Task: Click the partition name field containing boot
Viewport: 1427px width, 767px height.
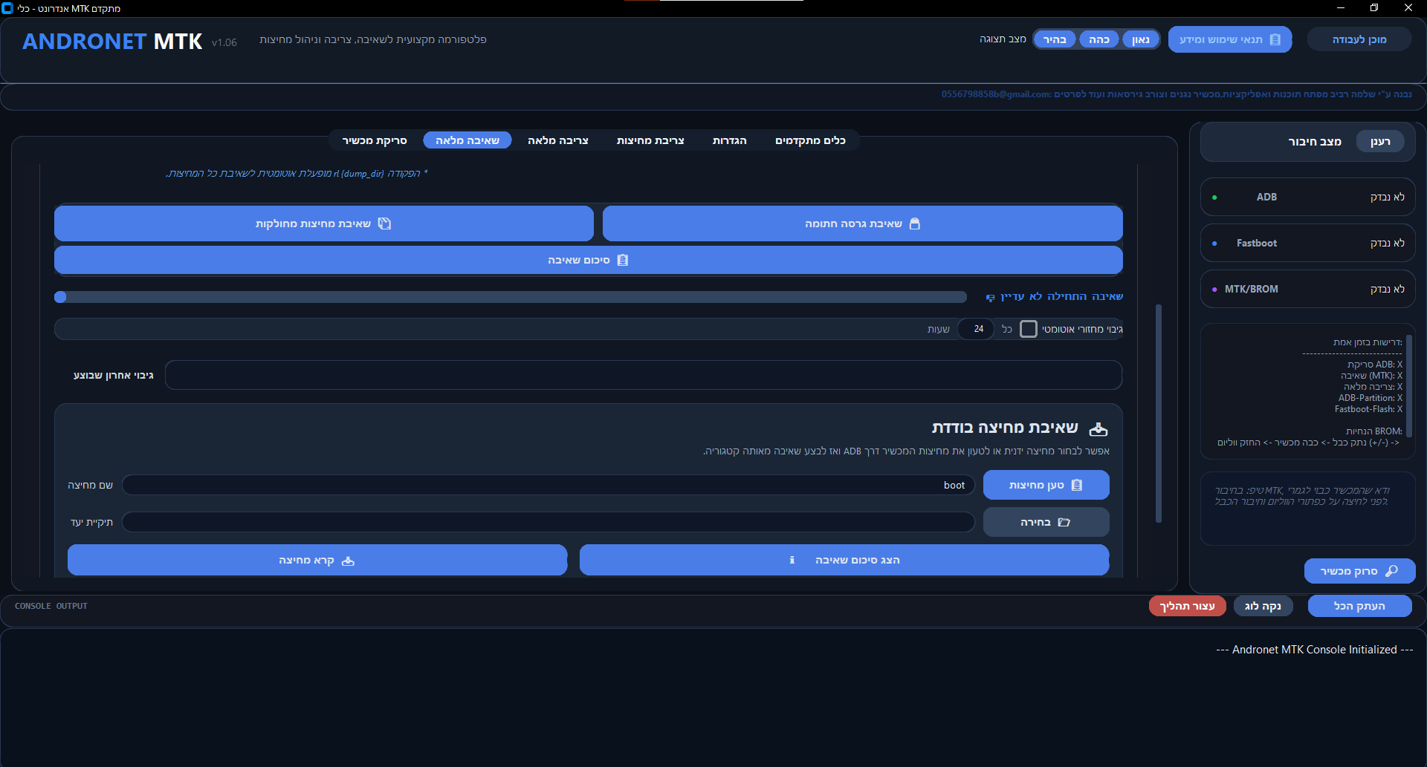Action: [548, 485]
